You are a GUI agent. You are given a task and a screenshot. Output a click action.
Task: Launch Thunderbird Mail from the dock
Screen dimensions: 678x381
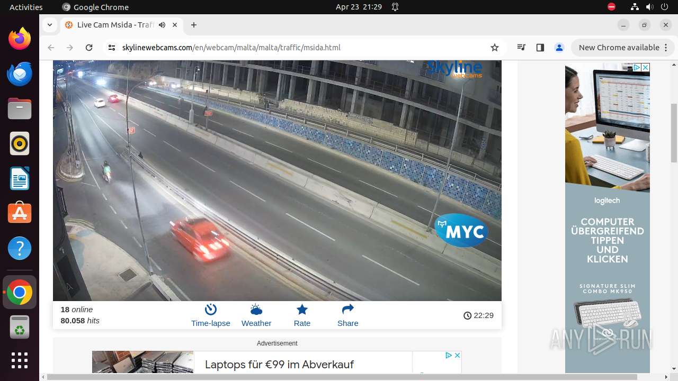(x=20, y=74)
